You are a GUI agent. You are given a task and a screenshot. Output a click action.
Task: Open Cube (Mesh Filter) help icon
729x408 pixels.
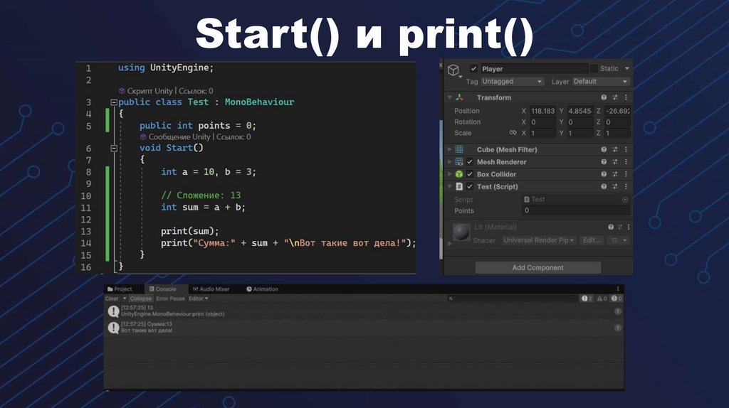click(604, 149)
